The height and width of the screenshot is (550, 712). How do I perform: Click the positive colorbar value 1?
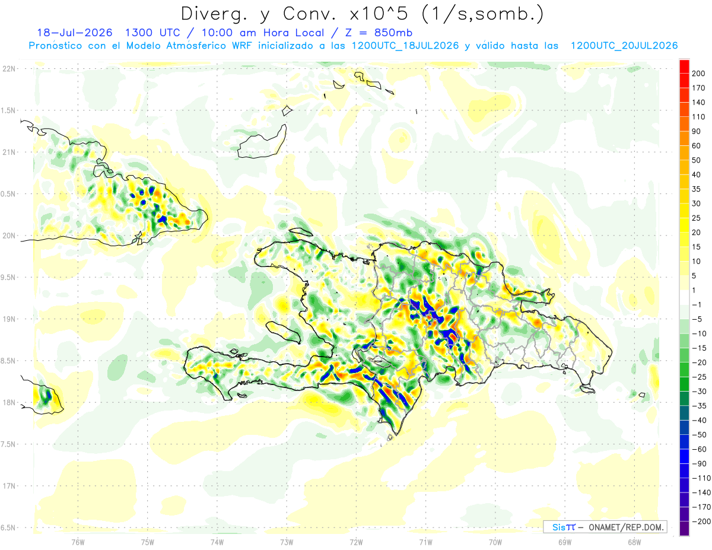(694, 290)
